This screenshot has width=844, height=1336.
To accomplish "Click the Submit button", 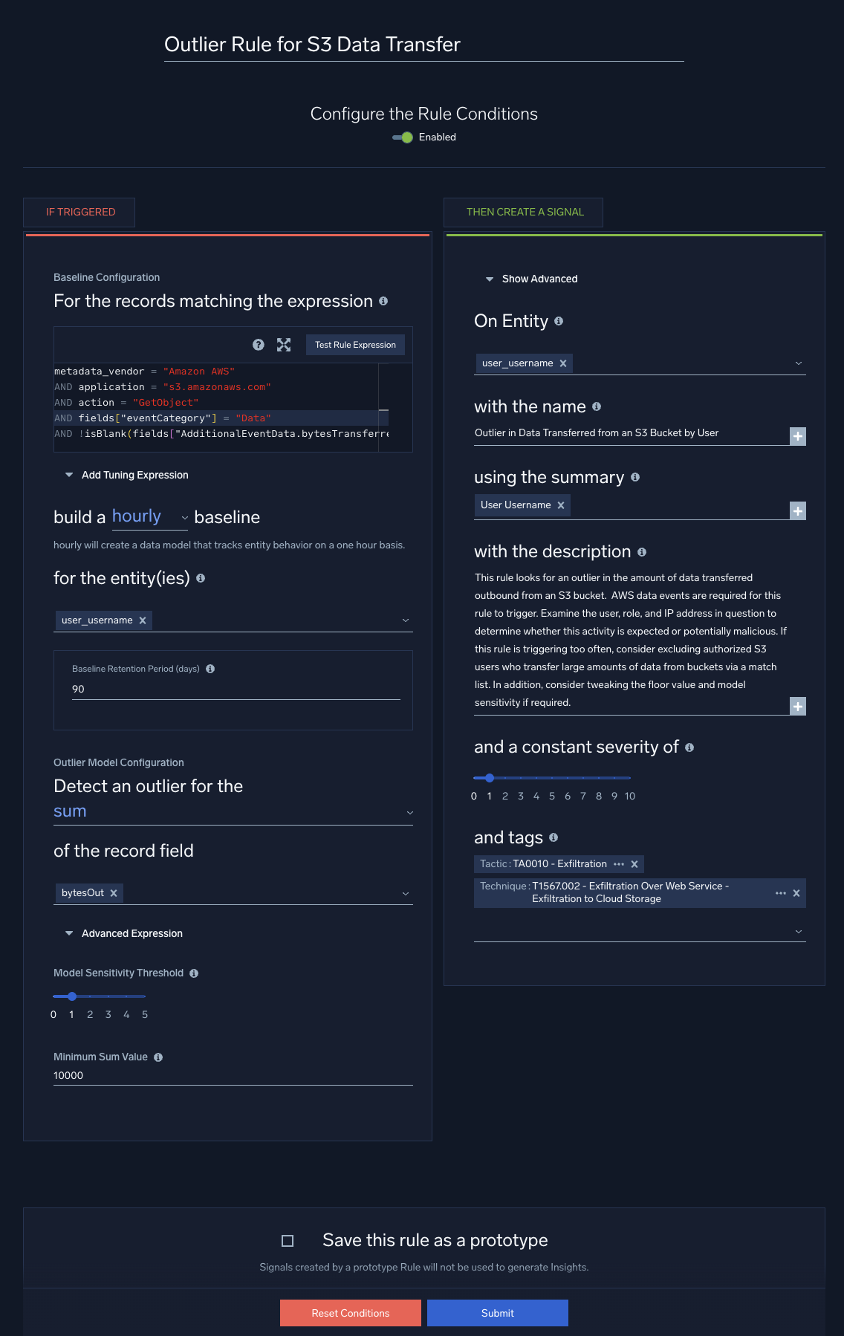I will pos(497,1313).
